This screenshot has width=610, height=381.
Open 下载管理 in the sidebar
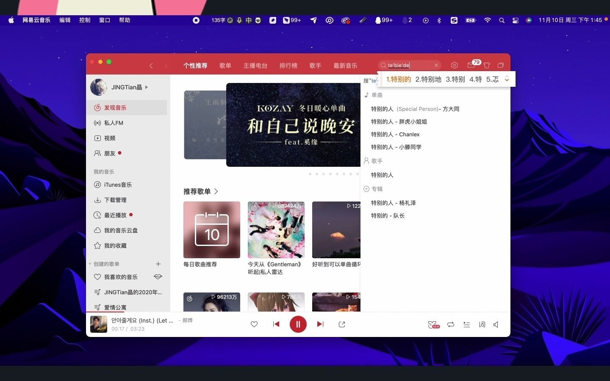[x=127, y=200]
